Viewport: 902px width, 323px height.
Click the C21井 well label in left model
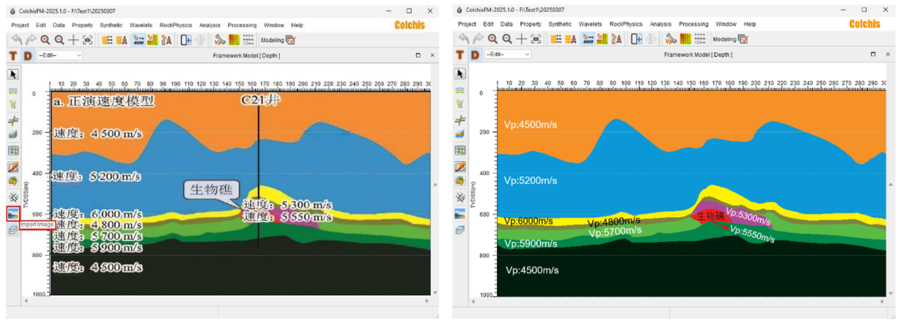pos(260,100)
